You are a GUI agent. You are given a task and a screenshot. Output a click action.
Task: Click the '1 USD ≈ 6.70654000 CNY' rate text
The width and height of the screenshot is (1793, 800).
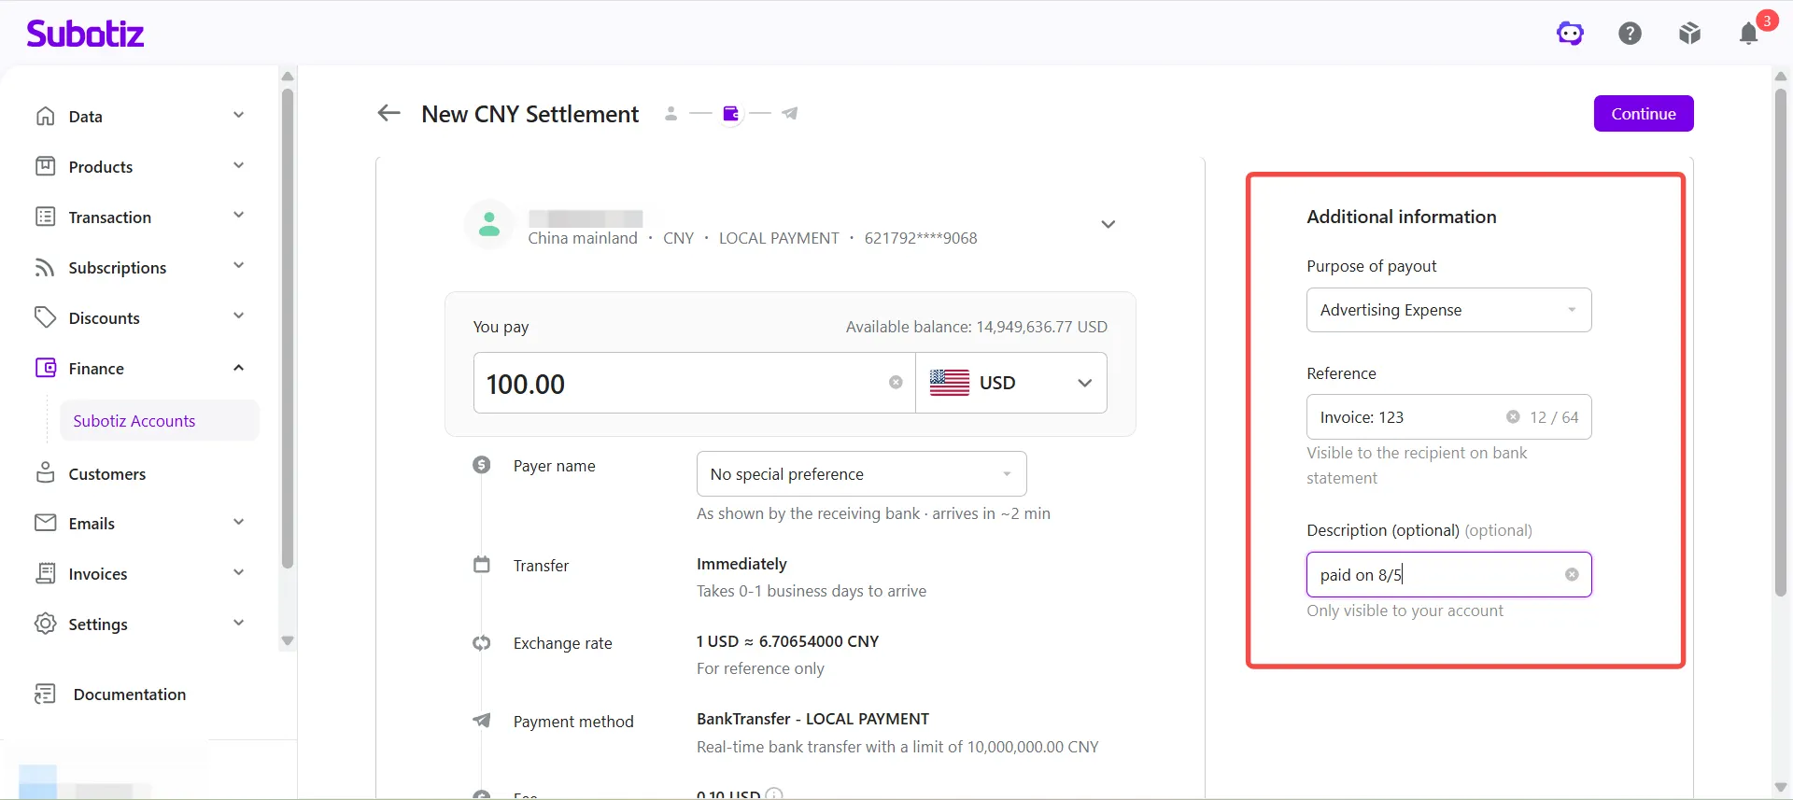[x=787, y=641]
